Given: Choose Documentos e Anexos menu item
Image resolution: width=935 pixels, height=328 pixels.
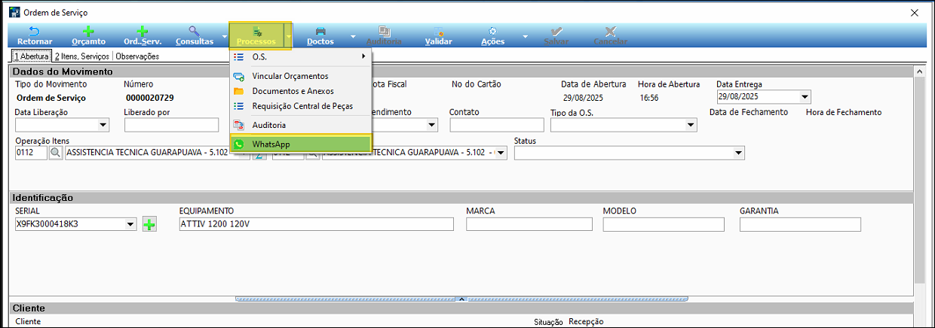Looking at the screenshot, I should (x=301, y=91).
